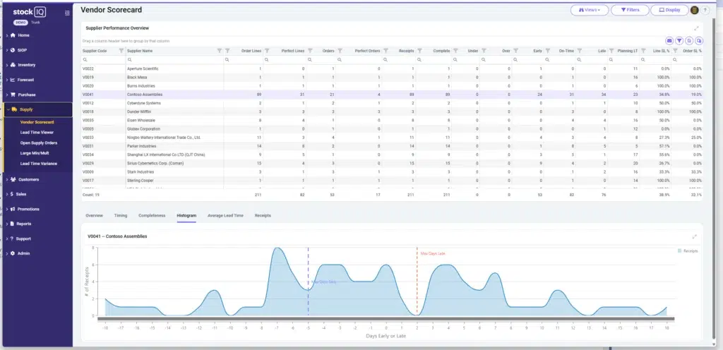The width and height of the screenshot is (723, 350).
Task: Sort by the Planning LT column header
Action: click(628, 51)
